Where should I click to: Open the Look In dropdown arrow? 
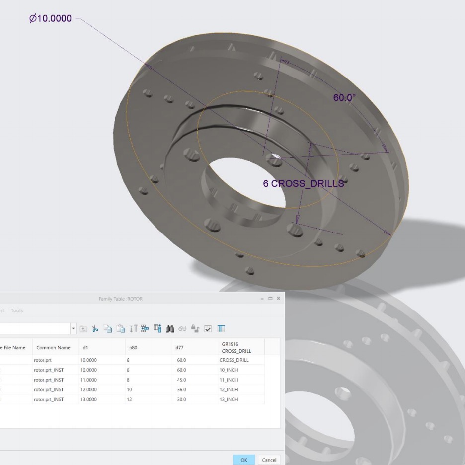pyautogui.click(x=73, y=328)
